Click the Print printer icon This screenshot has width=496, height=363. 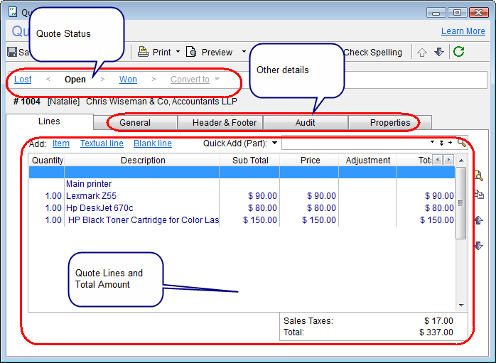click(x=143, y=52)
